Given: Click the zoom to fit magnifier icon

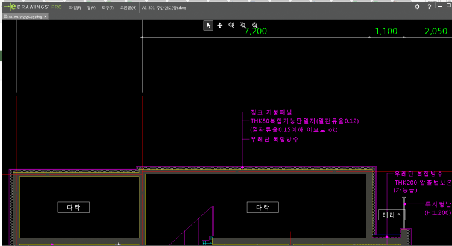Looking at the screenshot, I should click(x=231, y=25).
